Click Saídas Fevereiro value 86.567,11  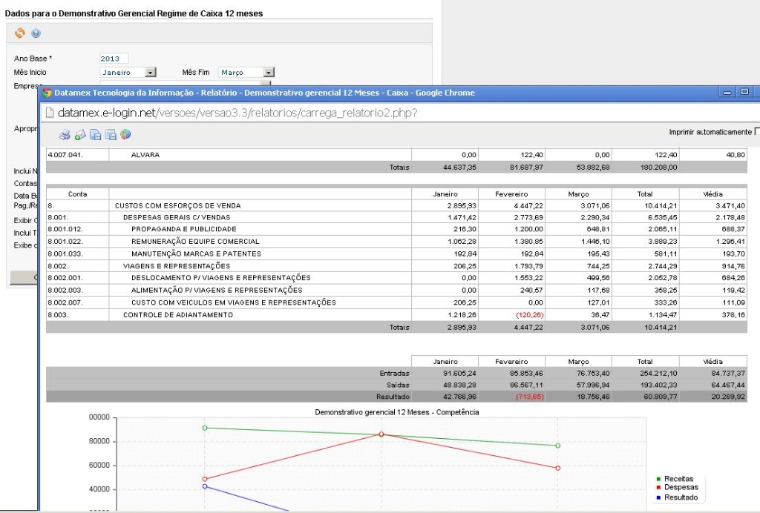point(526,385)
